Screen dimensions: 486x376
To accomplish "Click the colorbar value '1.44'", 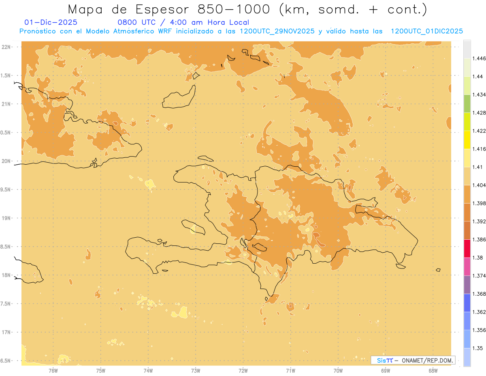I will (x=478, y=77).
